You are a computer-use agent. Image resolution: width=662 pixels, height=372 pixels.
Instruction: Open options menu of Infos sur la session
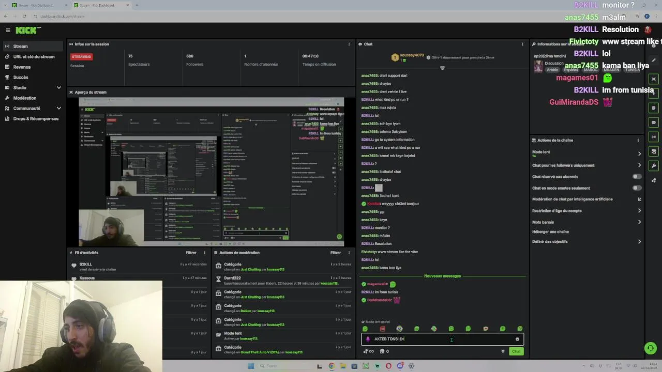[x=349, y=44]
